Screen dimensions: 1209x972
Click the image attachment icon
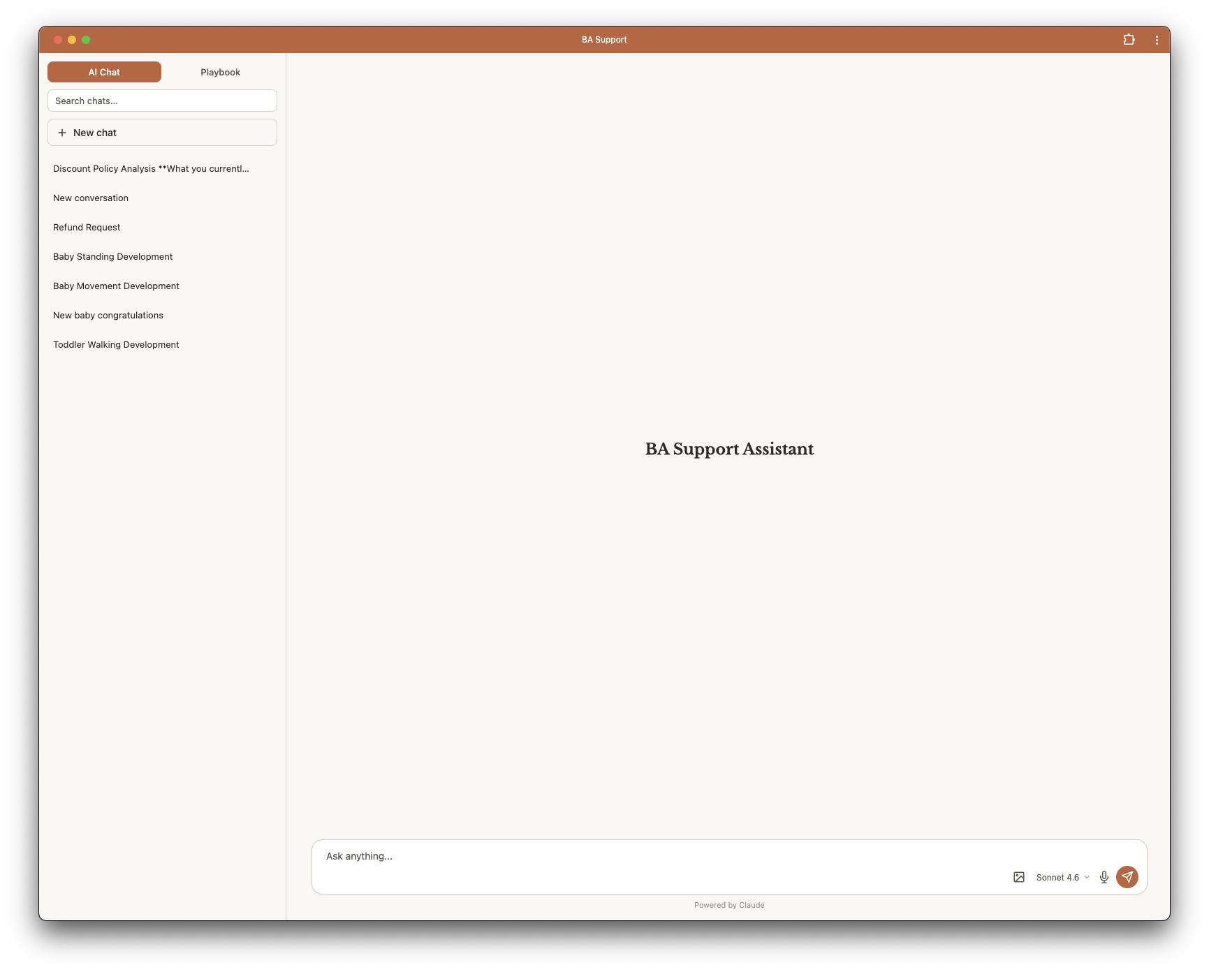pos(1018,877)
